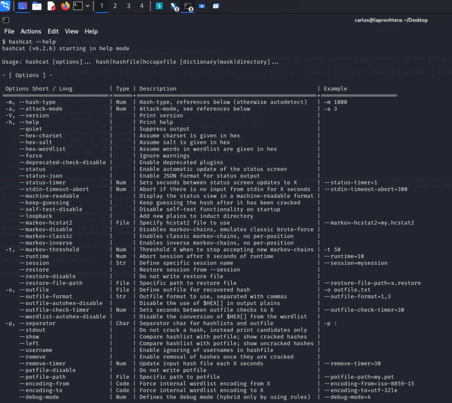Open the File menu in terminal
The image size is (452, 403).
9,31
